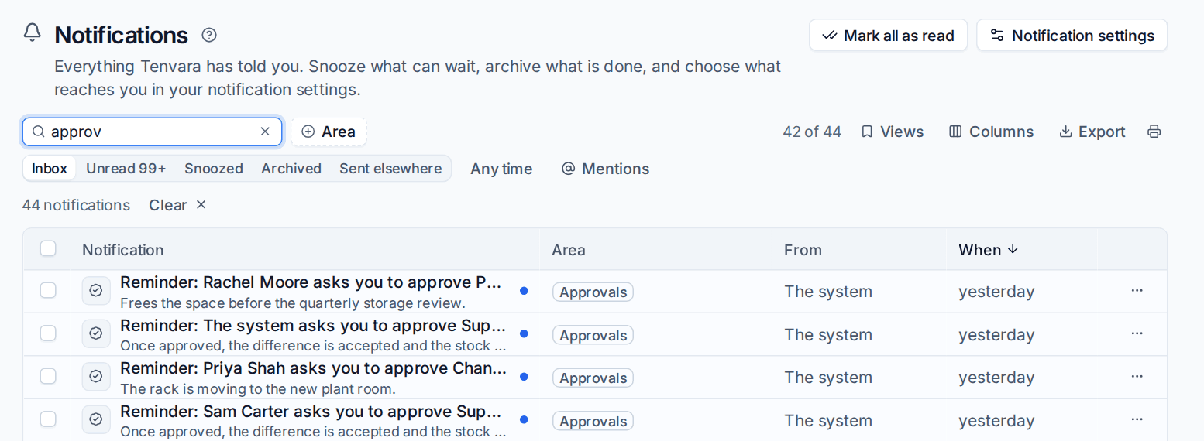Image resolution: width=1204 pixels, height=441 pixels.
Task: Switch to the Snoozed tab
Action: point(214,168)
